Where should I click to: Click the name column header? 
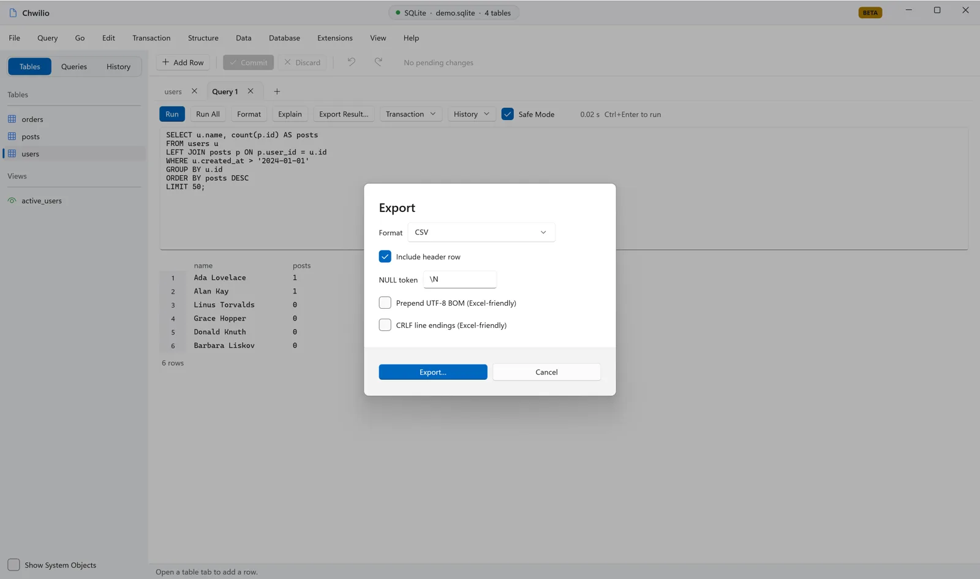[203, 265]
